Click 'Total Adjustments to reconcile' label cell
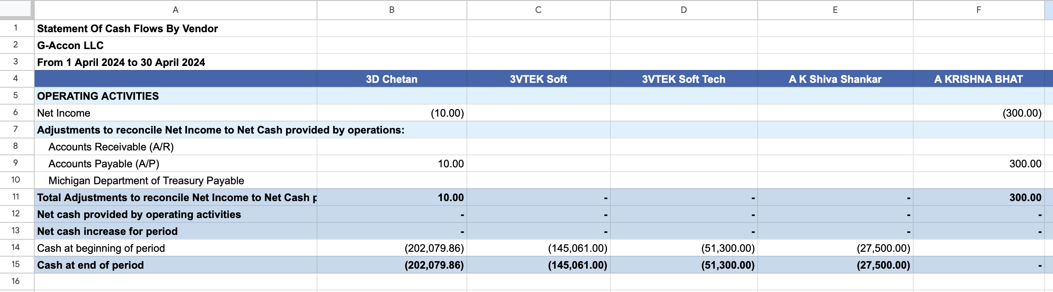 pos(175,197)
